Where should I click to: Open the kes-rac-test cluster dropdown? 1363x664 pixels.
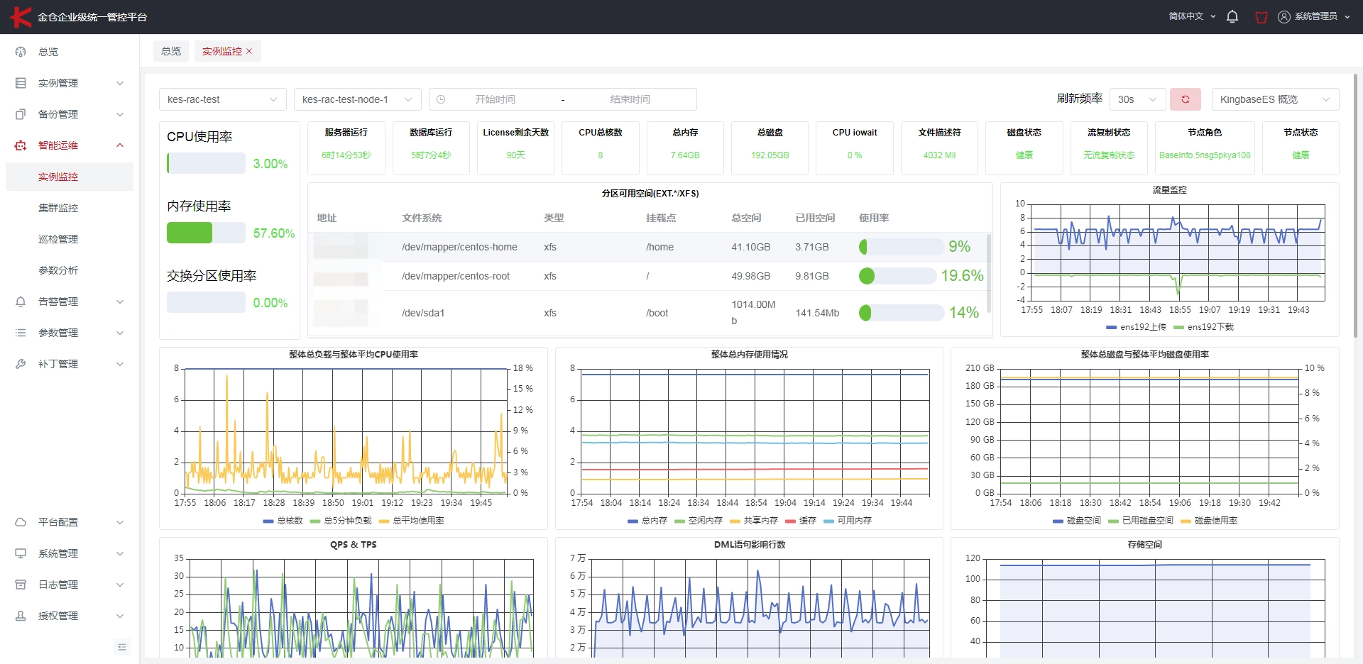tap(223, 99)
